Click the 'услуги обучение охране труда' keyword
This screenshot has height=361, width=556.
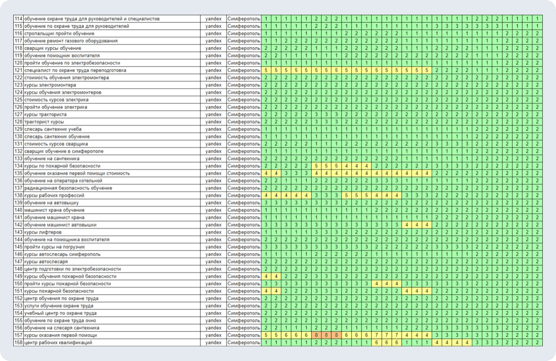[112, 306]
